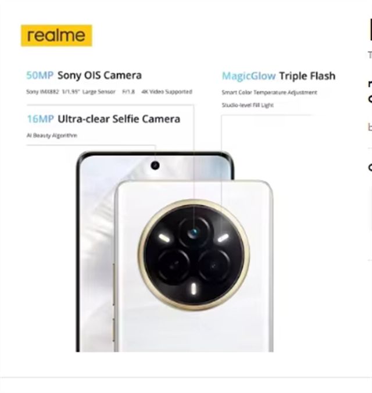Click the top main camera lens
Screen dimensions: 372x393
pos(194,233)
